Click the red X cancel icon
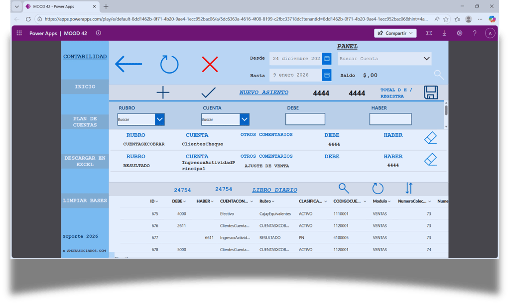 coord(210,64)
